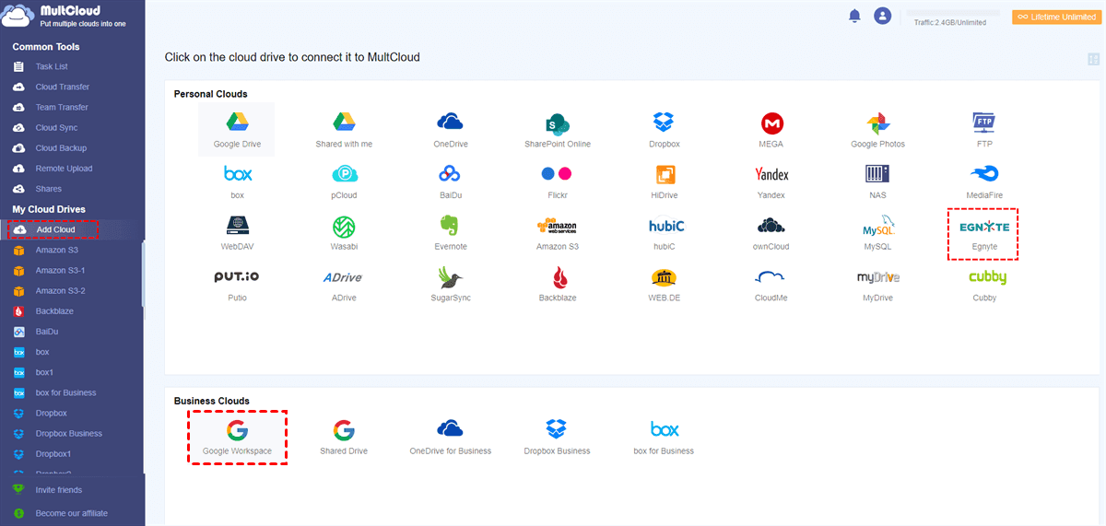Pick the Evernote elephant icon

point(450,227)
